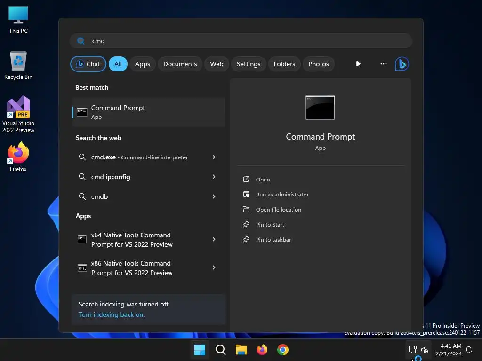Image resolution: width=482 pixels, height=361 pixels.
Task: Select the Settings filter tab
Action: point(249,64)
